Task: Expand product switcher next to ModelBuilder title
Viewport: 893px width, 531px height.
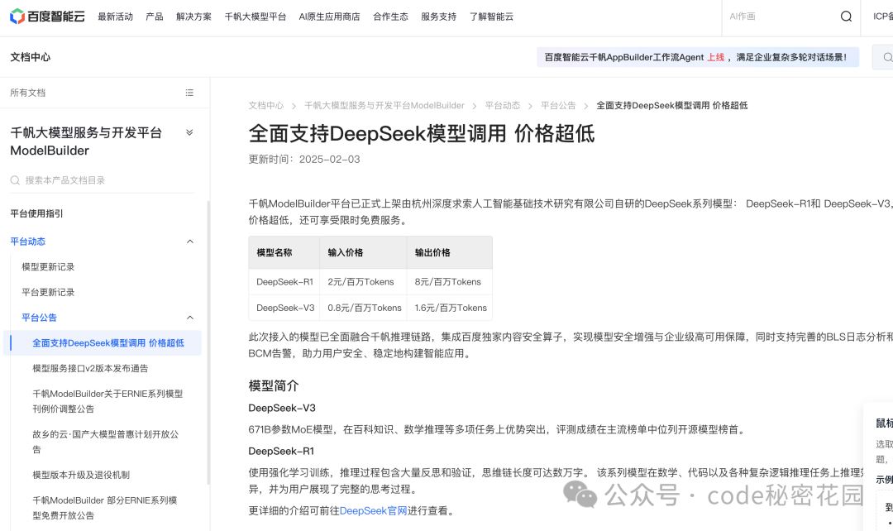Action: (x=189, y=132)
